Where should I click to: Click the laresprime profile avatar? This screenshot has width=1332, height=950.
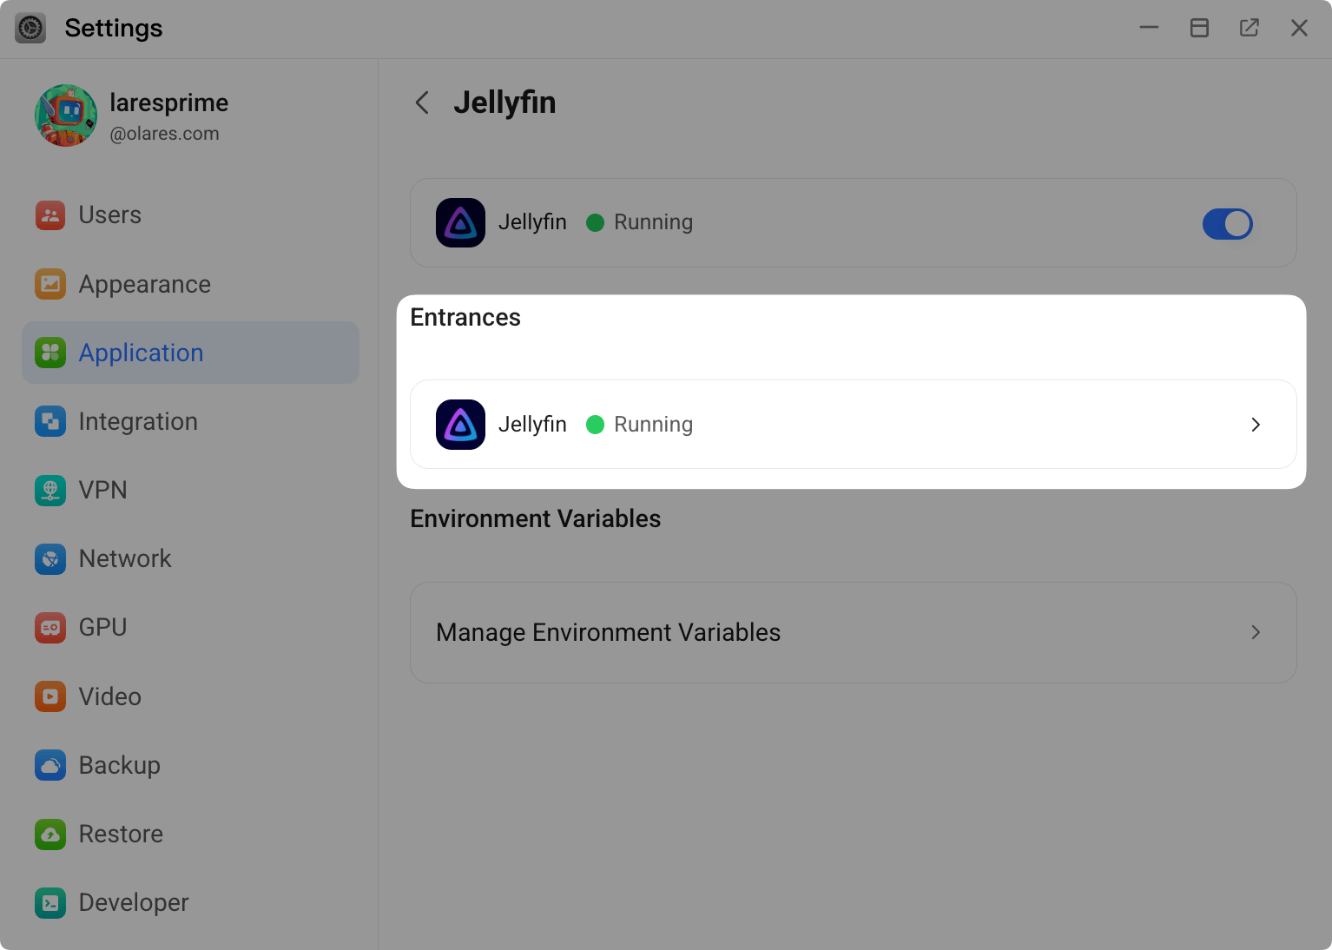tap(66, 115)
